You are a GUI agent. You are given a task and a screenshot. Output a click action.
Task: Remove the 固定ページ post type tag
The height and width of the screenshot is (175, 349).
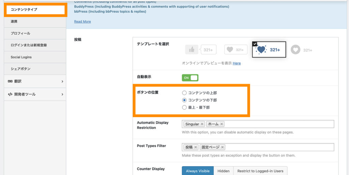point(223,147)
